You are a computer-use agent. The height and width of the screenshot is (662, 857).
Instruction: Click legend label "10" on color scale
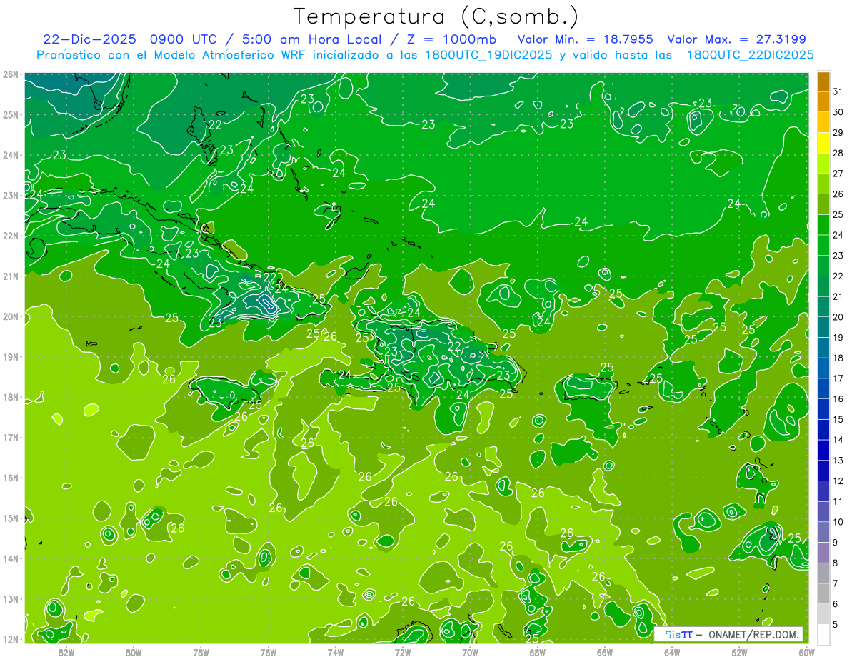click(838, 522)
